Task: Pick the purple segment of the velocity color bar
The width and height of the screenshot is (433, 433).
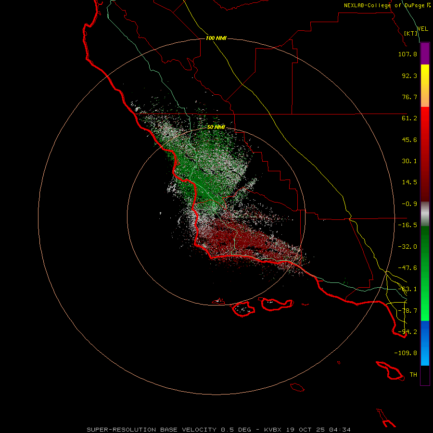Action: [425, 53]
